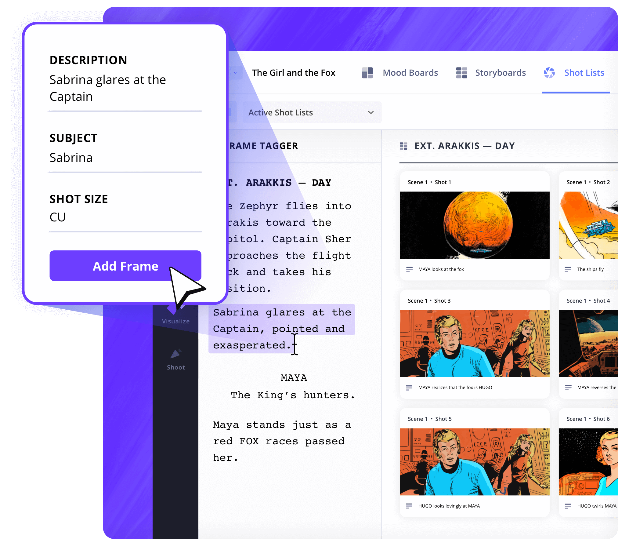The height and width of the screenshot is (539, 618).
Task: Open the project switcher chevron beside the title
Action: pos(236,73)
